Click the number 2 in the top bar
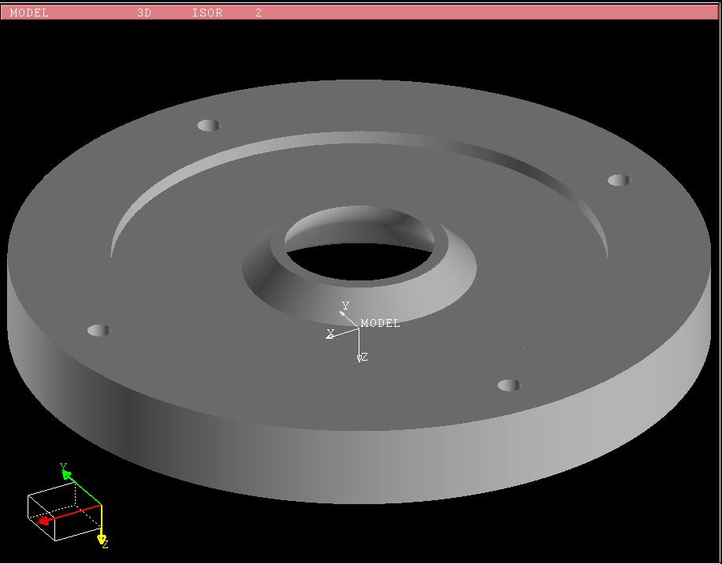 [x=259, y=13]
